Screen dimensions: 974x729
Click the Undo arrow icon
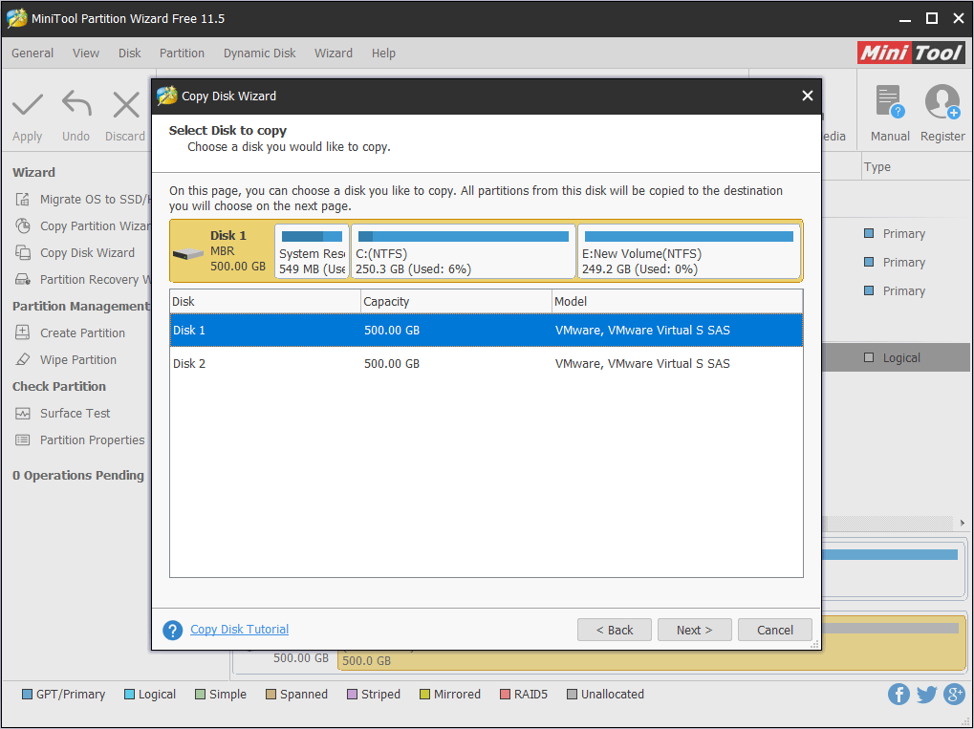(76, 104)
